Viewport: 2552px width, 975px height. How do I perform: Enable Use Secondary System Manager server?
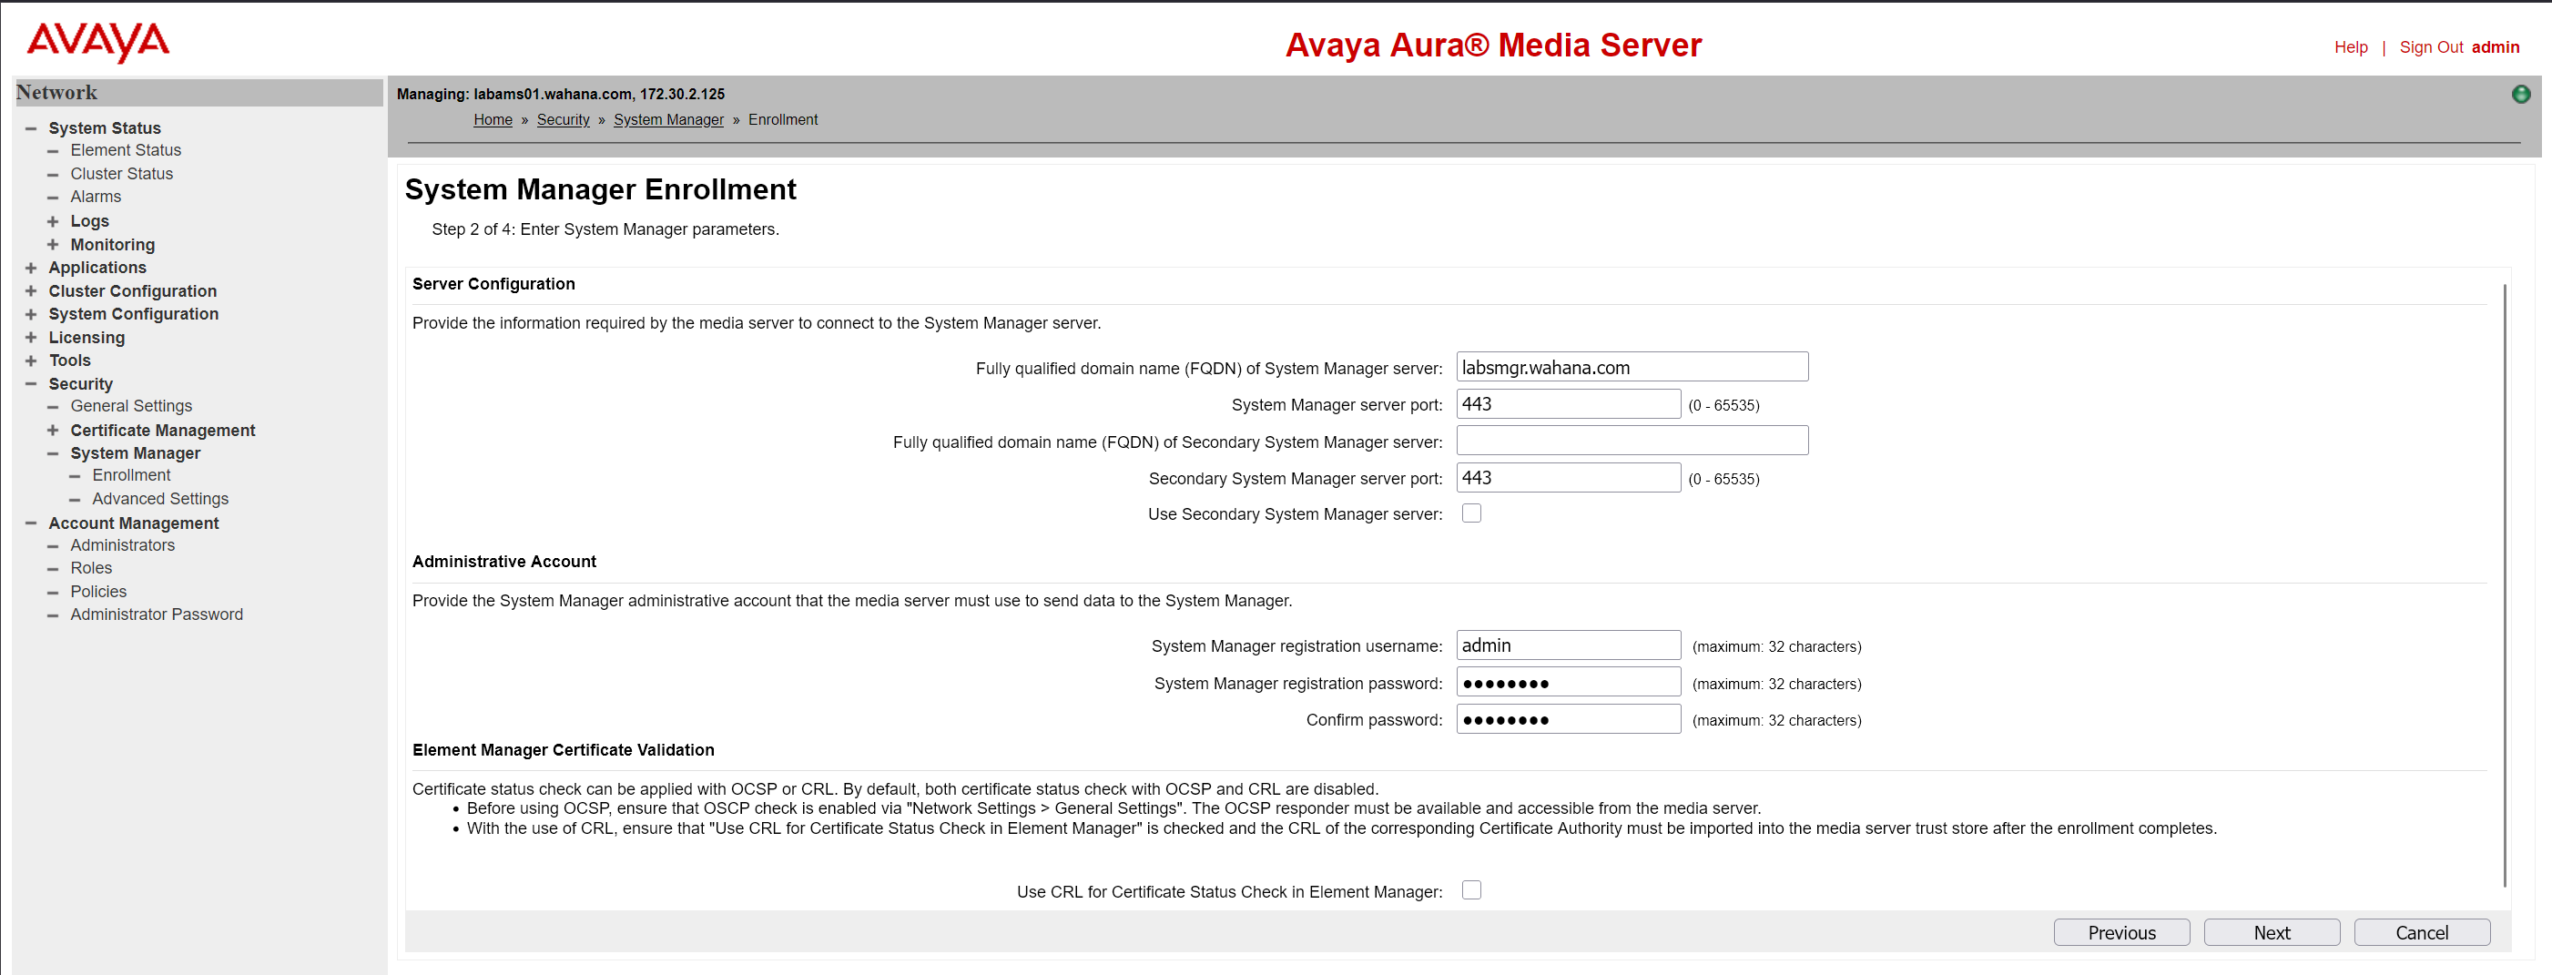(x=1471, y=513)
